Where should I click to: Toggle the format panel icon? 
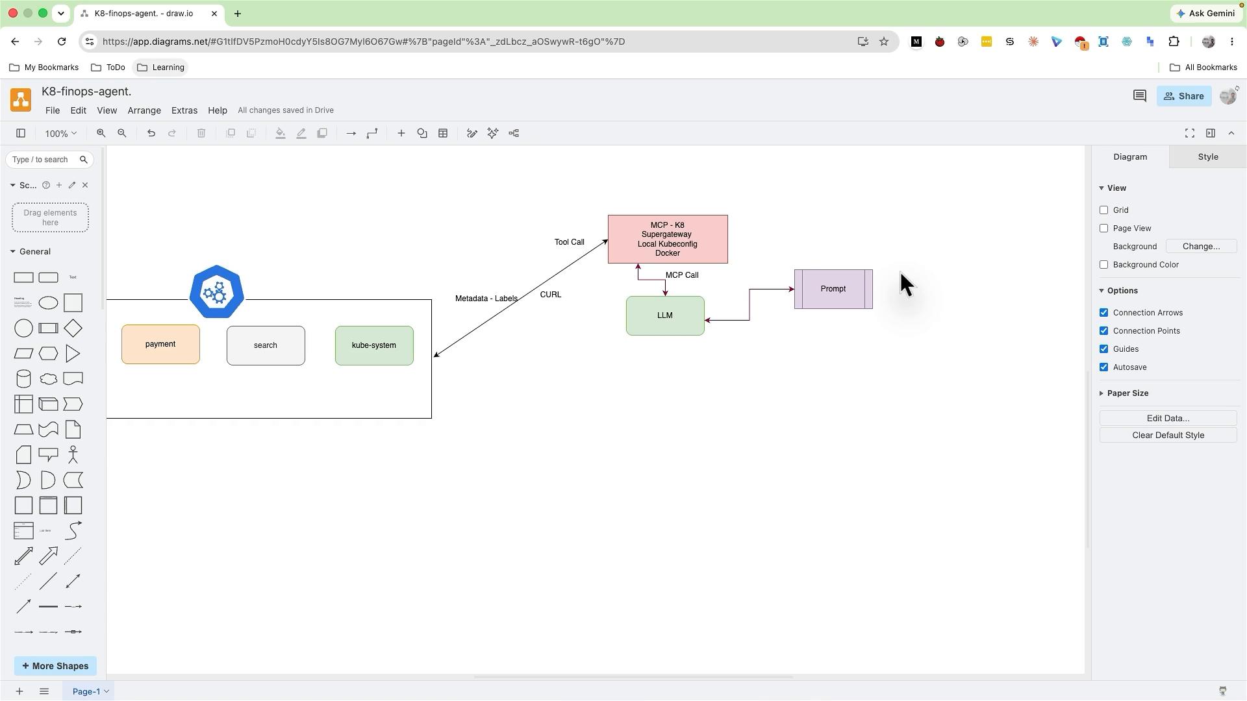(1211, 133)
